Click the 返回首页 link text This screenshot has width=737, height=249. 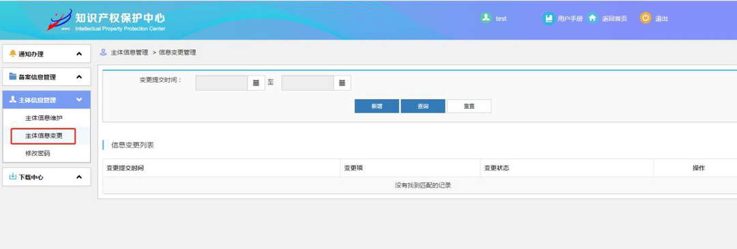coord(614,19)
